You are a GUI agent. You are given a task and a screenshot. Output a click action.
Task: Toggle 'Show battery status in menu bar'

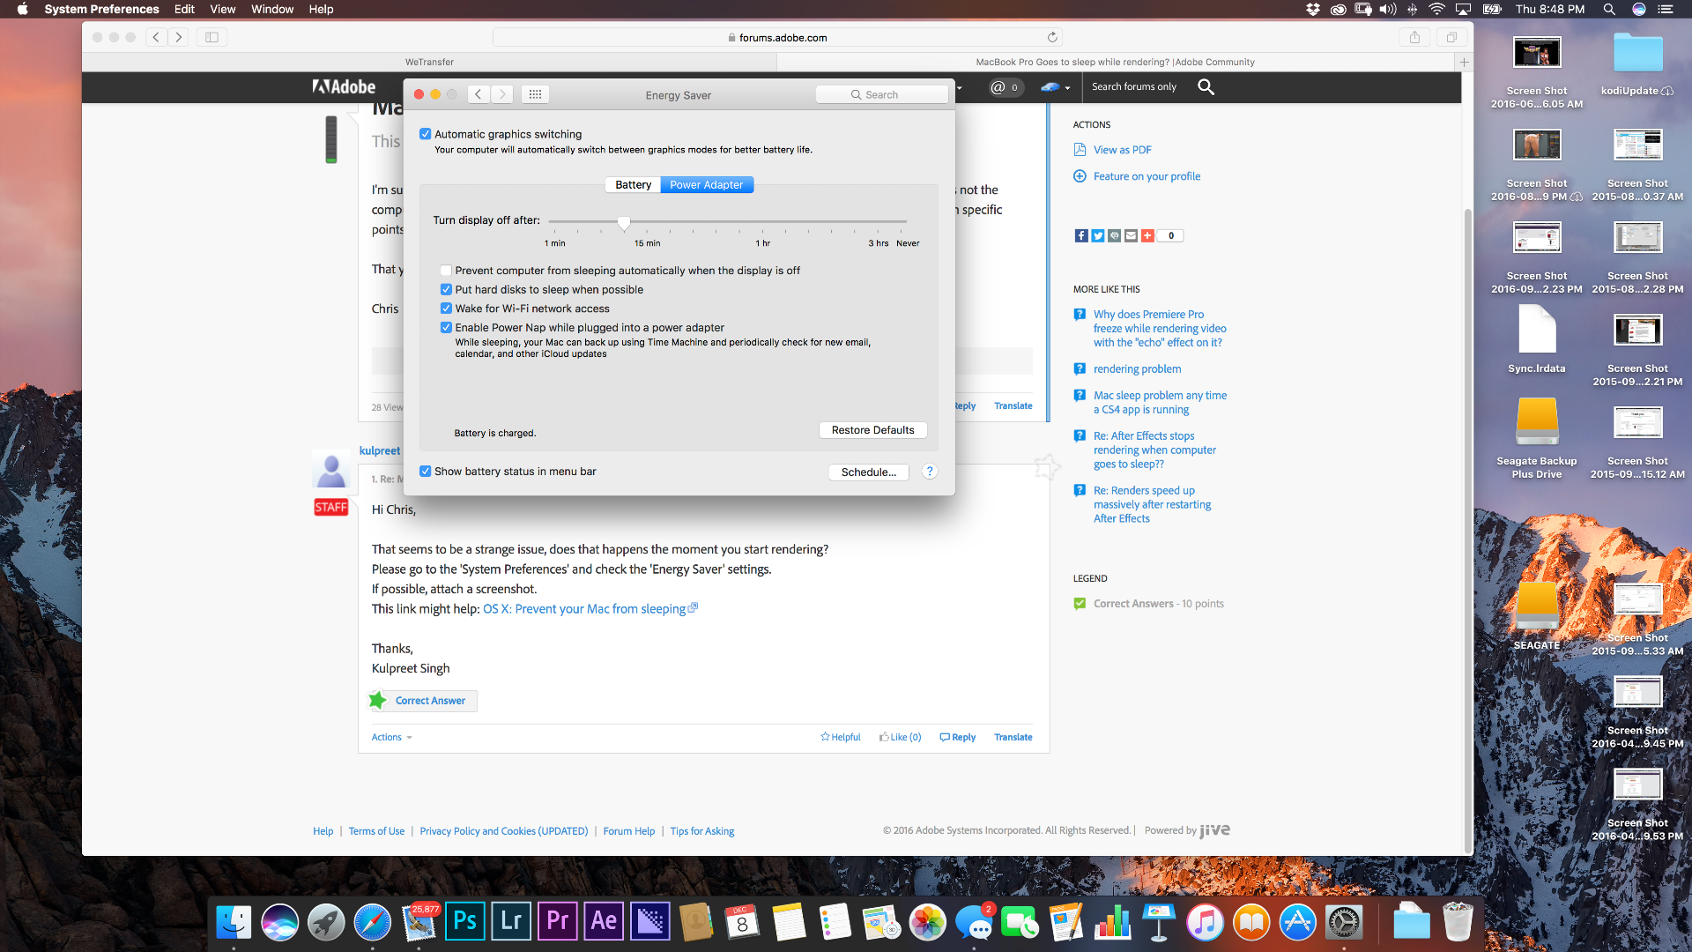pyautogui.click(x=426, y=471)
